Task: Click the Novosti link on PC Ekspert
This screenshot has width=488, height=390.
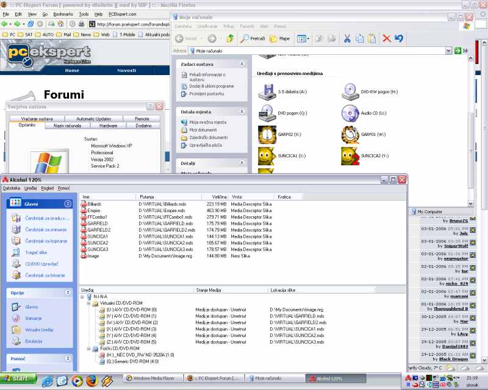Action: (x=126, y=71)
